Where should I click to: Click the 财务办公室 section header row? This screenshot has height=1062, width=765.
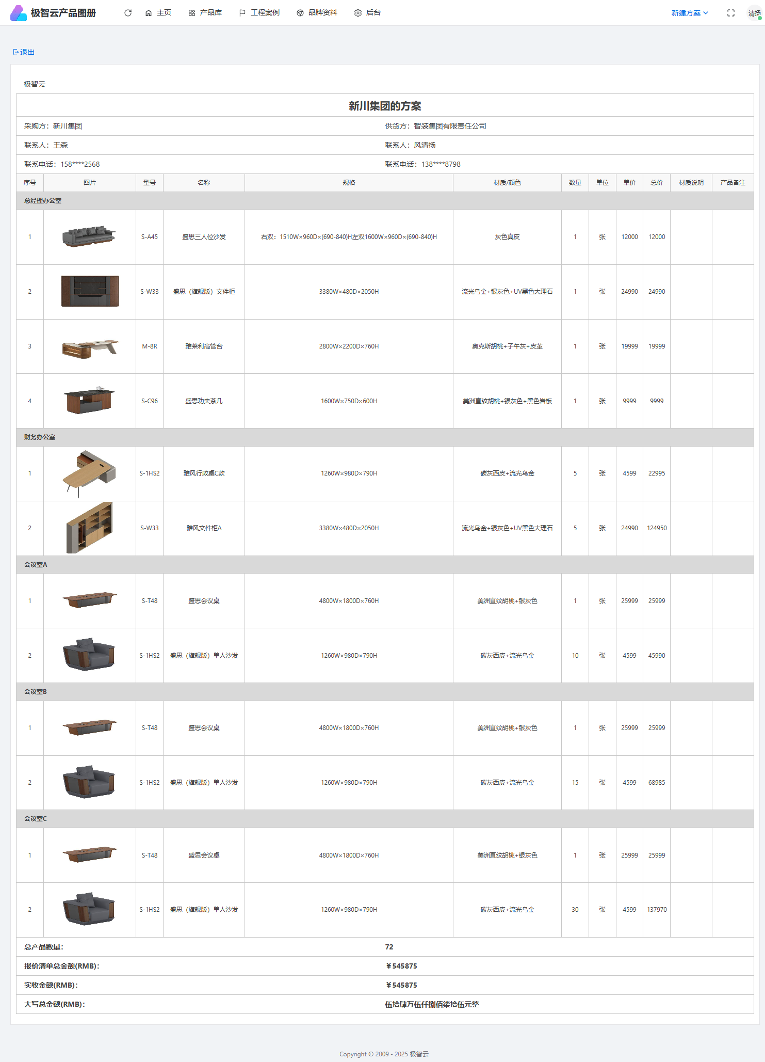tap(384, 437)
